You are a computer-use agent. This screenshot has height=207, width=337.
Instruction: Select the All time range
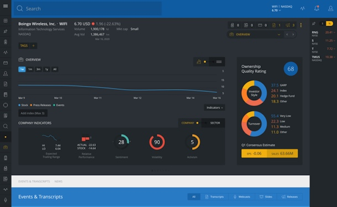point(55,69)
